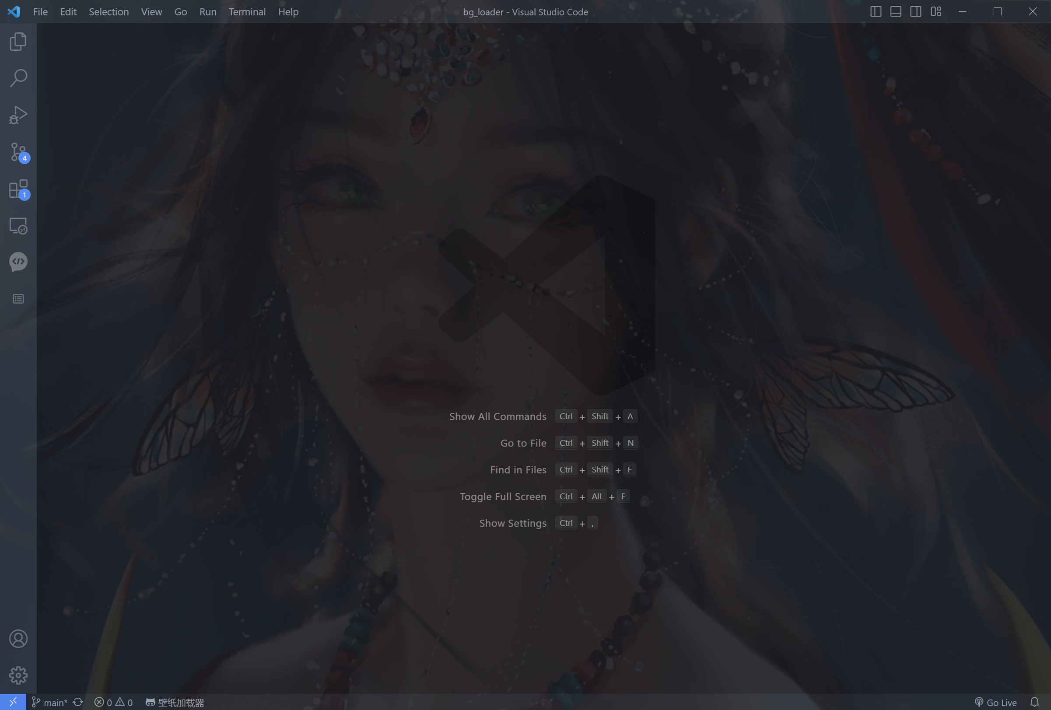Open the Explorer view icon
Image resolution: width=1051 pixels, height=710 pixels.
click(x=18, y=42)
